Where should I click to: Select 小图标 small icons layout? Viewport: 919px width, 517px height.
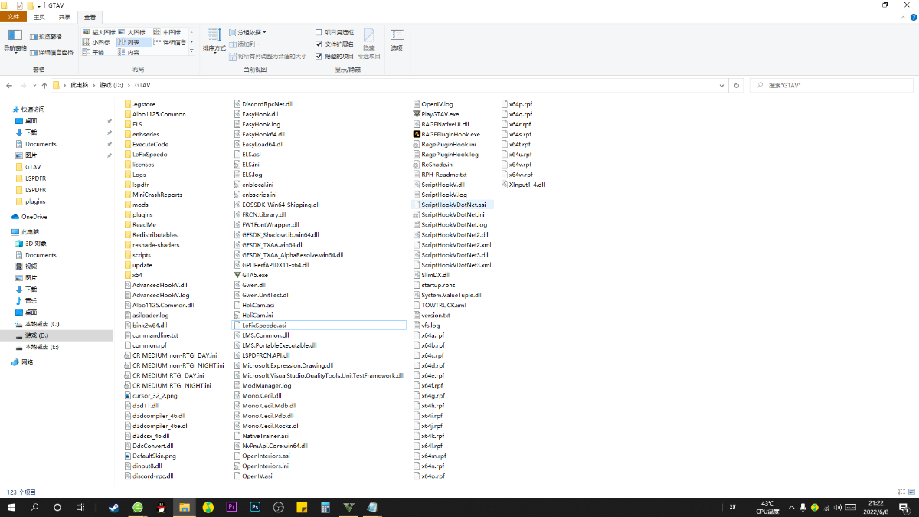(96, 42)
